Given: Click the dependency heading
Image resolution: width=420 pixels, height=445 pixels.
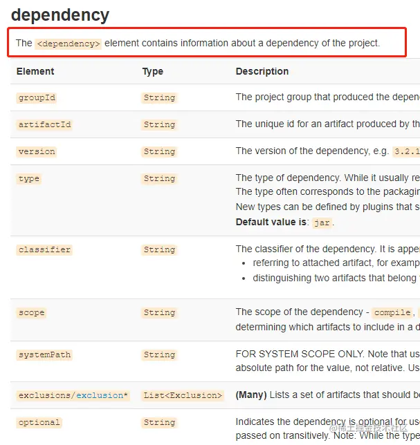Looking at the screenshot, I should coord(60,15).
